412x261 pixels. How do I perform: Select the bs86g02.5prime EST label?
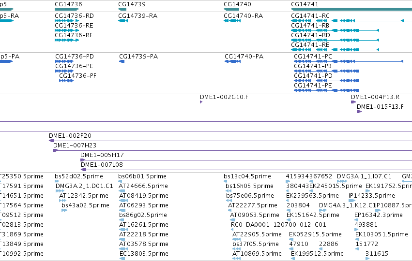click(143, 215)
